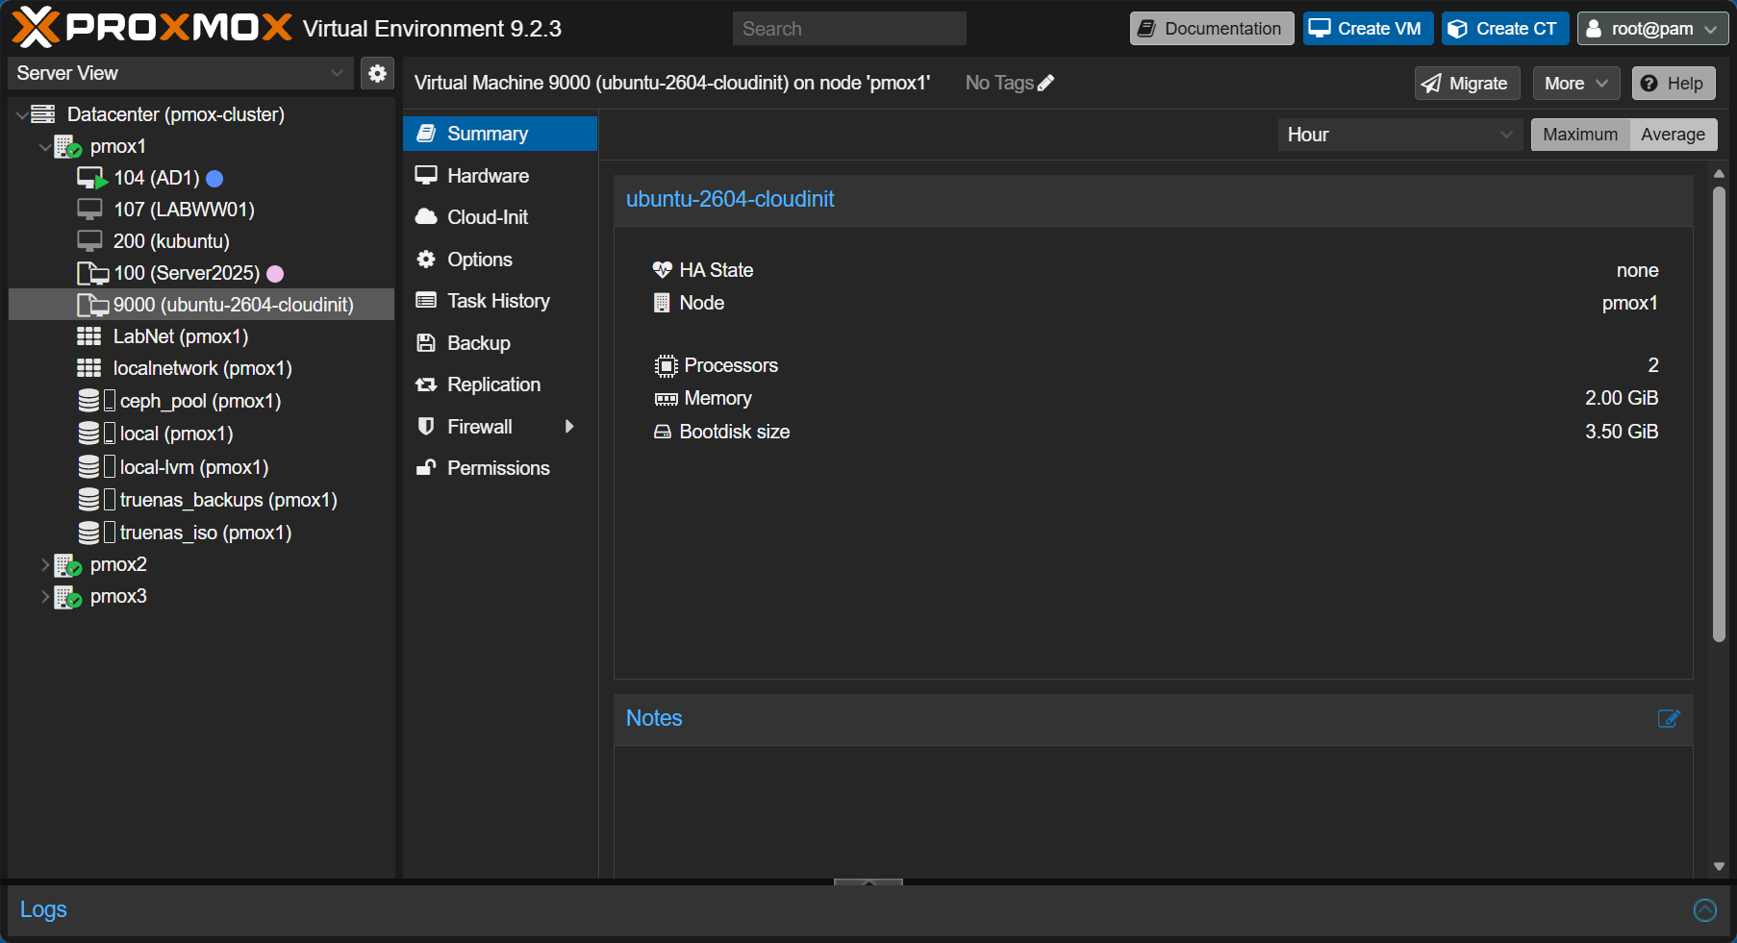
Task: Click the scrollbar down arrow
Action: 1719,867
